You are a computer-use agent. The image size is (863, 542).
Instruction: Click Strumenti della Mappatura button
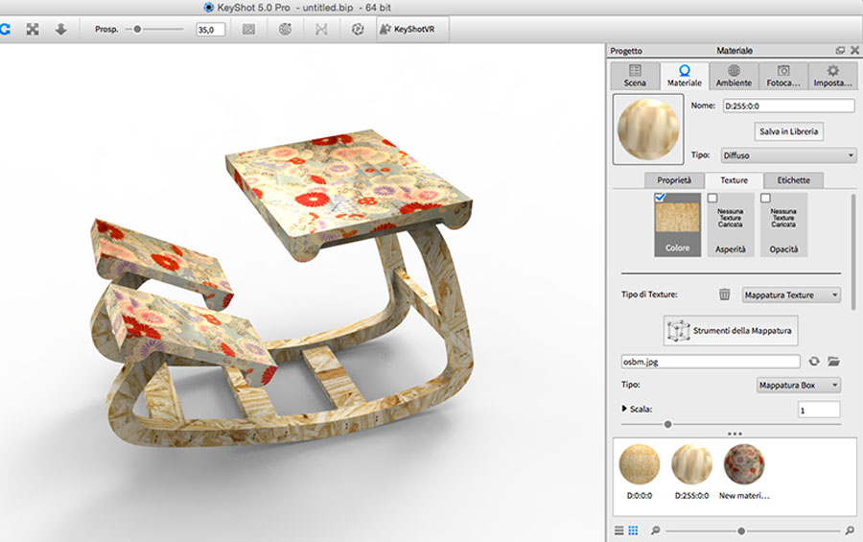click(731, 331)
